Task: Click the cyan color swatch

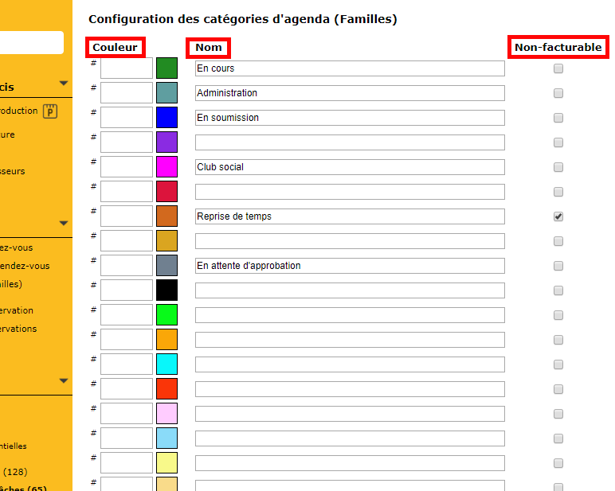Action: pos(166,364)
